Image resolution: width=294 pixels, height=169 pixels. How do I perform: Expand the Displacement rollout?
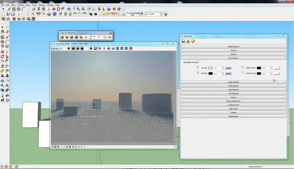pos(233,116)
